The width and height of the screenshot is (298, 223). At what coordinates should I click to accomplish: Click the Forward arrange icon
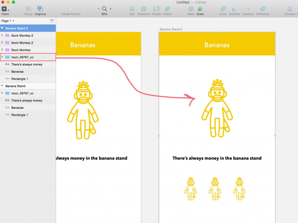coord(290,9)
